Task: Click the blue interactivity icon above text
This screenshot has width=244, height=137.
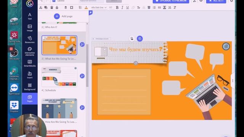Action: coord(140,38)
